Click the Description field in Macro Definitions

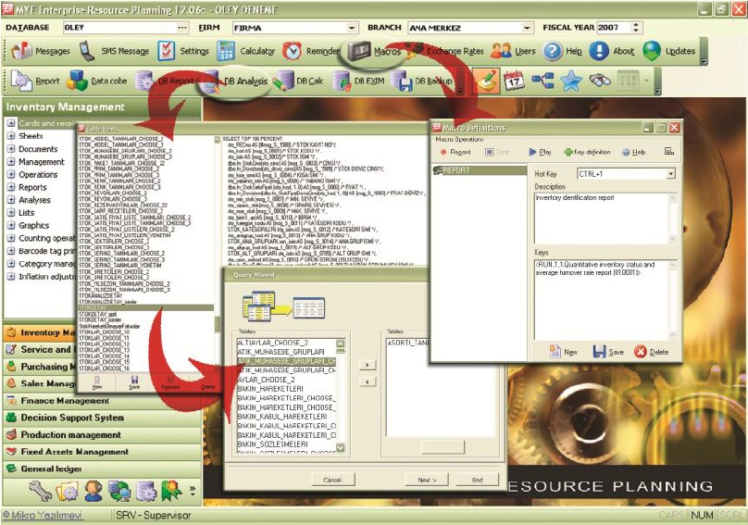[605, 219]
